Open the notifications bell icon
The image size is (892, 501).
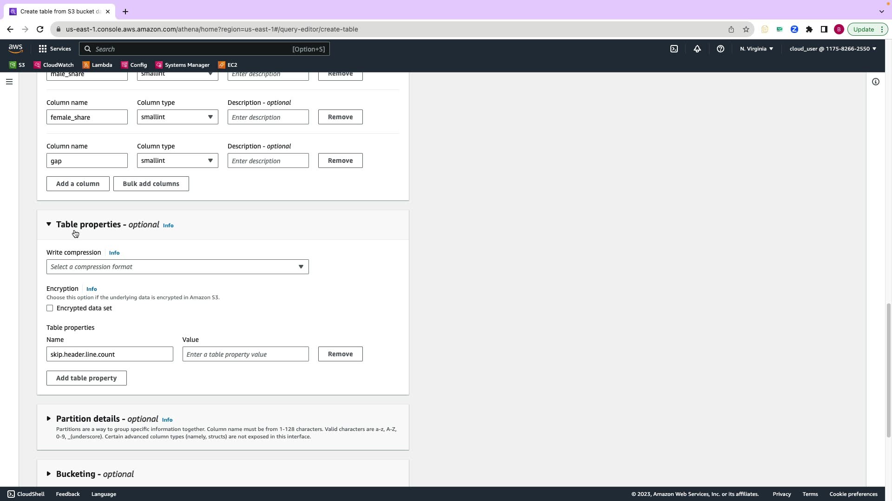(x=697, y=49)
